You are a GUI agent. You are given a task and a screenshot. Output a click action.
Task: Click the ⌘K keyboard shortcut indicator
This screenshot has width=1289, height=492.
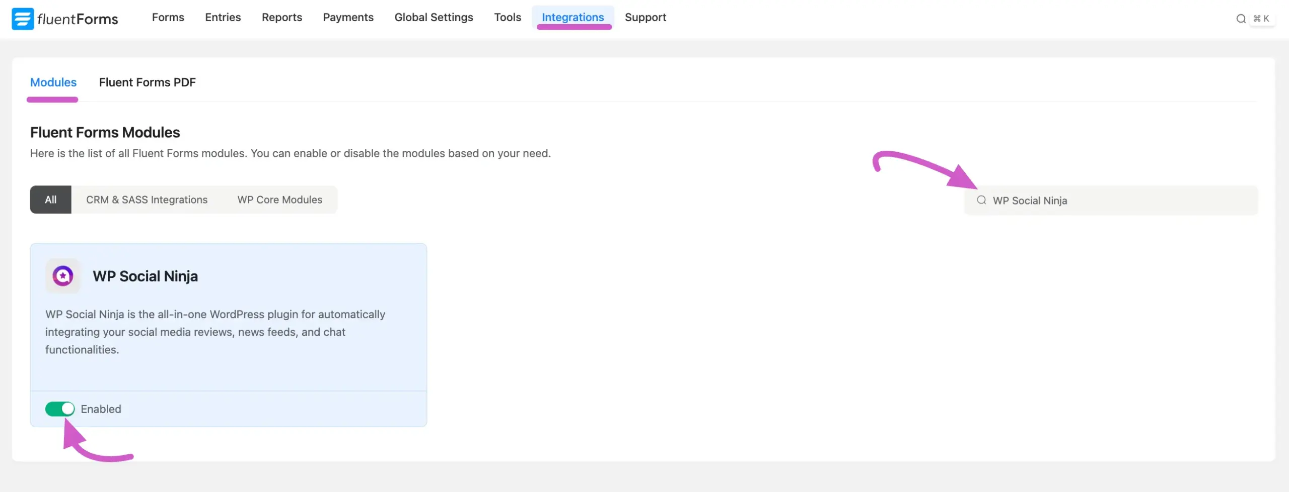[x=1262, y=19]
